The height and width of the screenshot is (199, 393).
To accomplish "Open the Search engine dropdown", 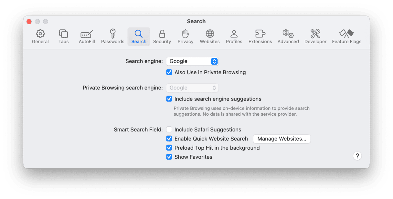I will click(192, 61).
